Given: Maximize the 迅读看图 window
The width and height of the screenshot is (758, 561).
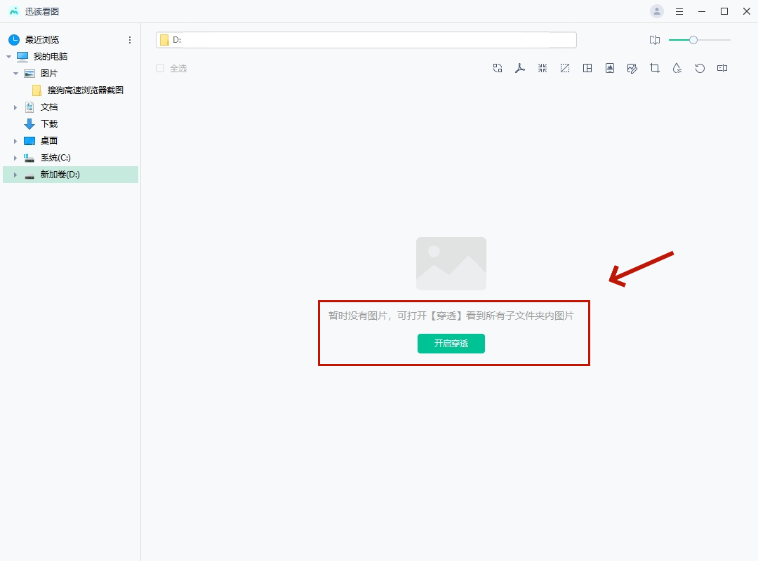Looking at the screenshot, I should 724,12.
